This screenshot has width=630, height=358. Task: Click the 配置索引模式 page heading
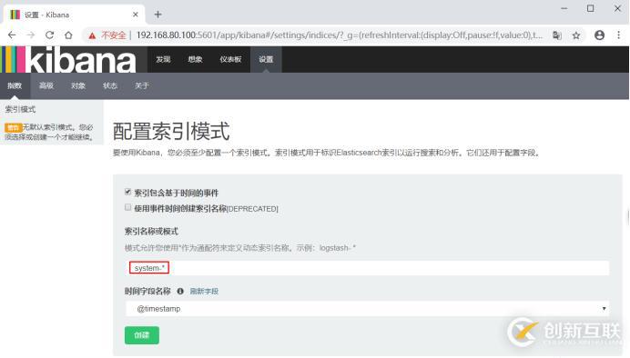pos(171,131)
